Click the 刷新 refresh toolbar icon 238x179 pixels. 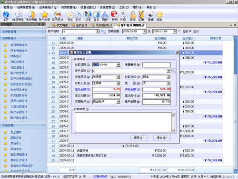(x=105, y=16)
